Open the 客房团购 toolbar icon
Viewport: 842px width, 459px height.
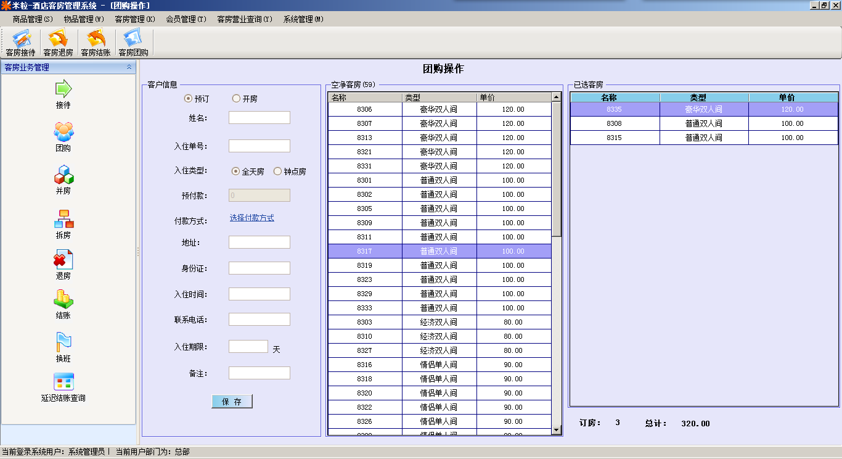point(133,43)
